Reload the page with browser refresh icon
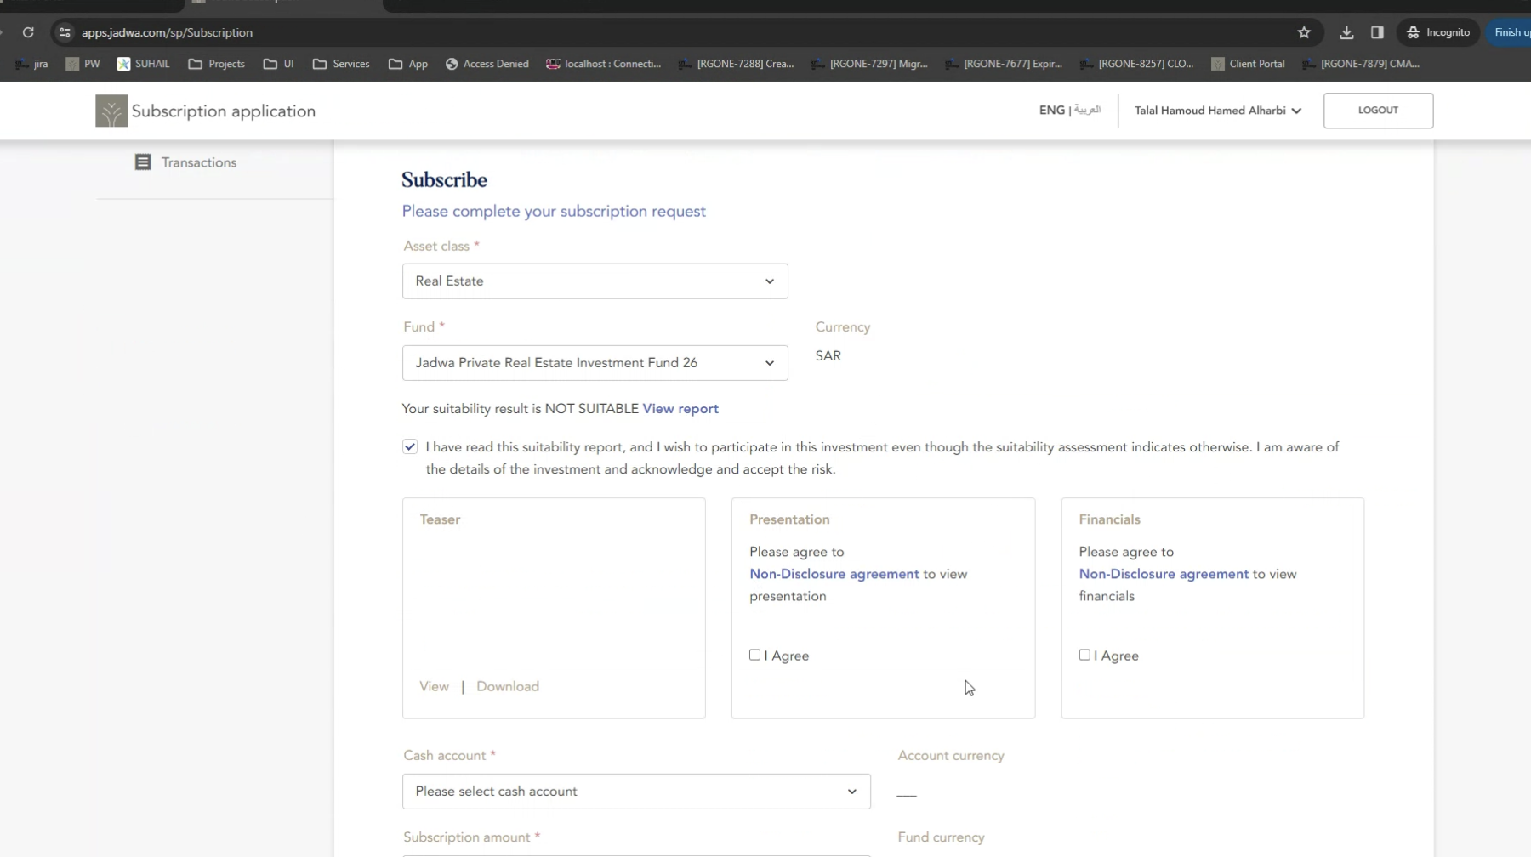The width and height of the screenshot is (1531, 857). (x=28, y=32)
